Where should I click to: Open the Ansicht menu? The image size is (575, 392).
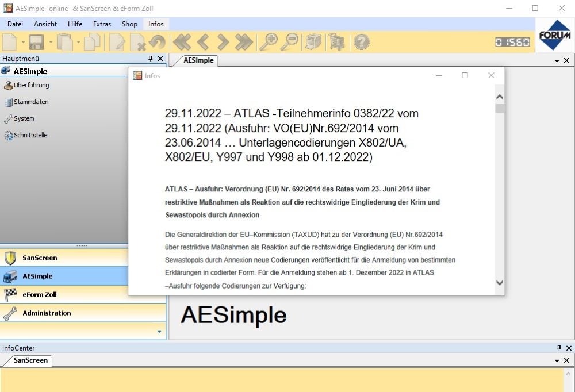(45, 24)
